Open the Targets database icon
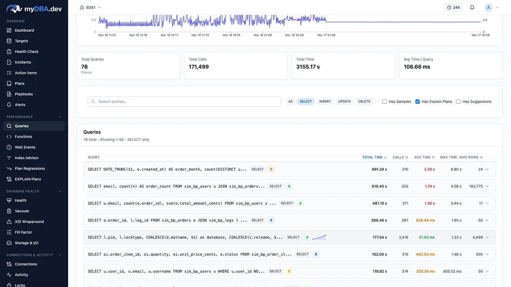511x287 pixels. 9,41
